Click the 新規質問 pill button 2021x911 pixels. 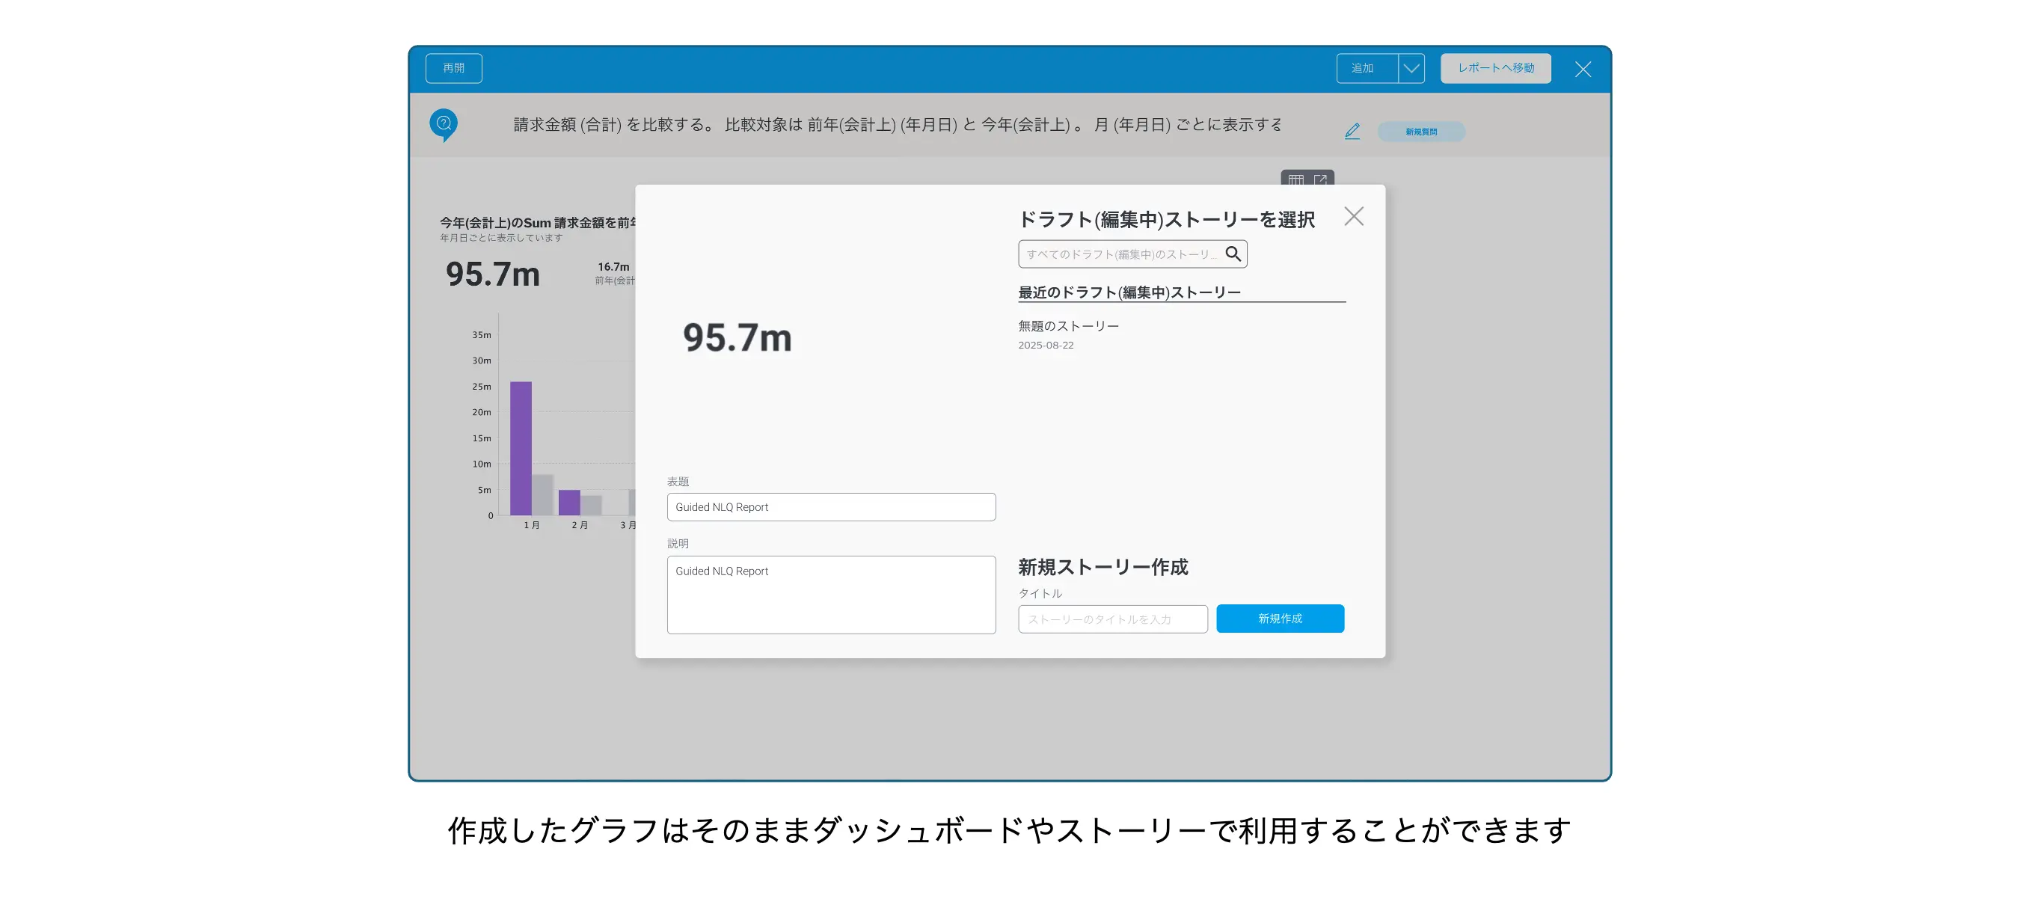coord(1421,132)
